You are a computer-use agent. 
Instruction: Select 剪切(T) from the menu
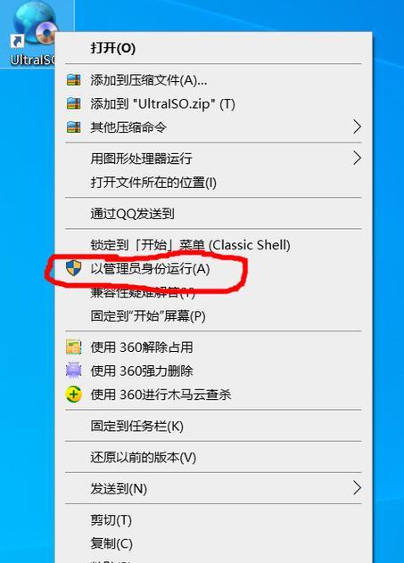213,520
